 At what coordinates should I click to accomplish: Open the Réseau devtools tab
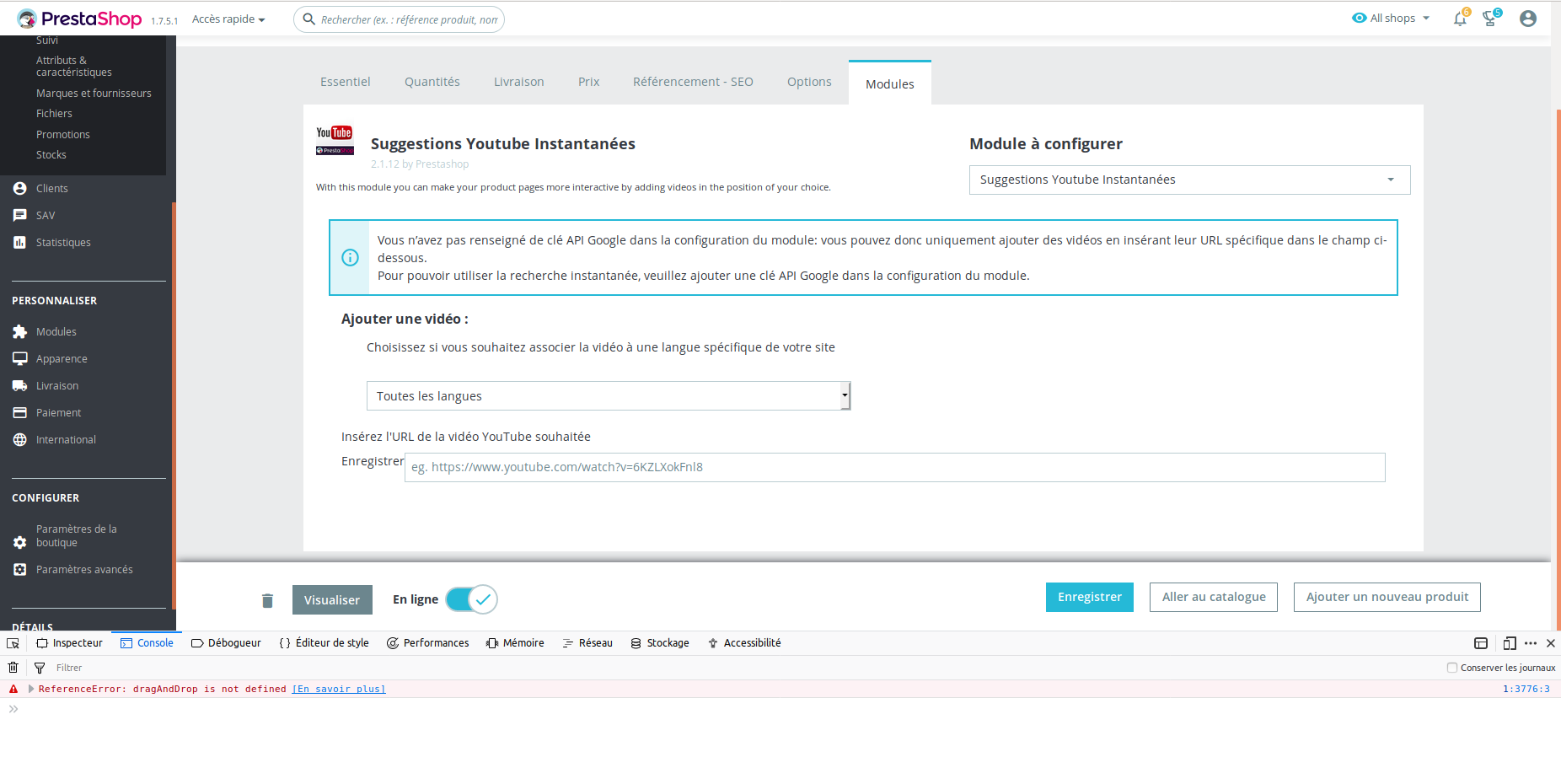[x=587, y=643]
